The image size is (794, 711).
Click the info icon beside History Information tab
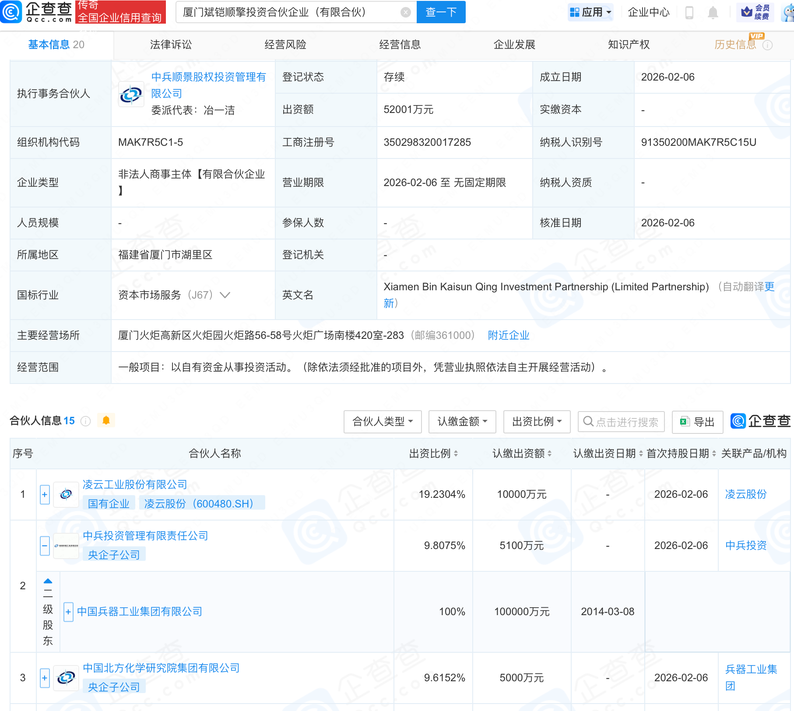pyautogui.click(x=768, y=45)
